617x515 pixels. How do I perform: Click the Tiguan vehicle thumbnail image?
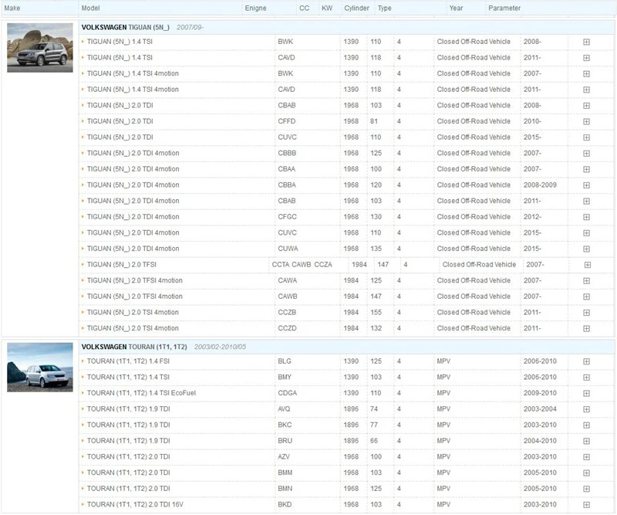click(40, 48)
